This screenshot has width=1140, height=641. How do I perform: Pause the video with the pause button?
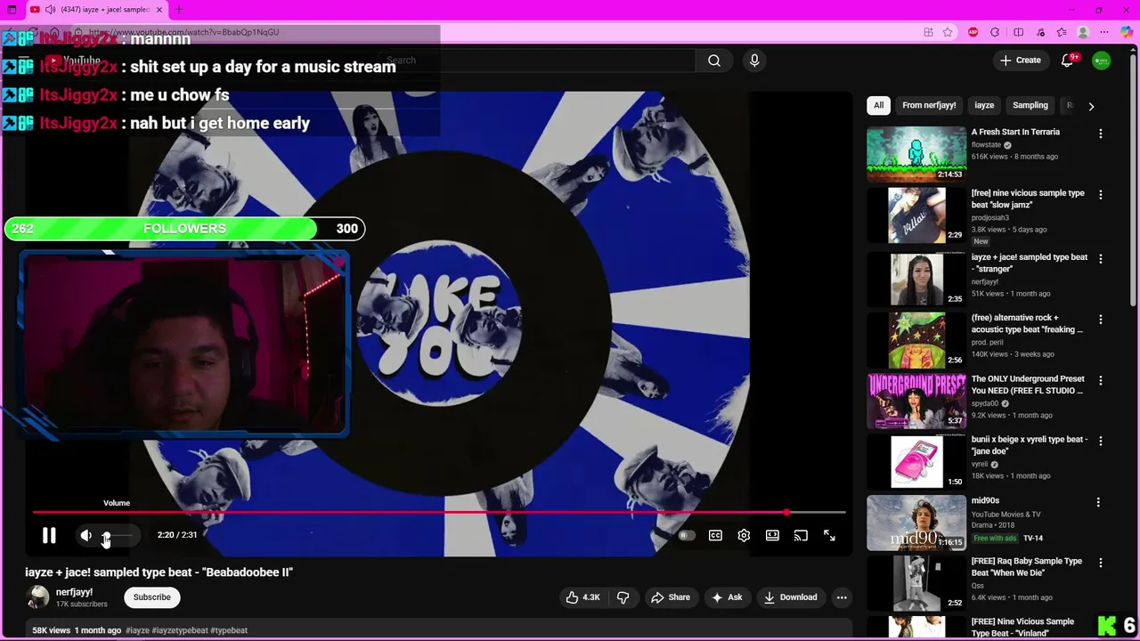pos(49,535)
